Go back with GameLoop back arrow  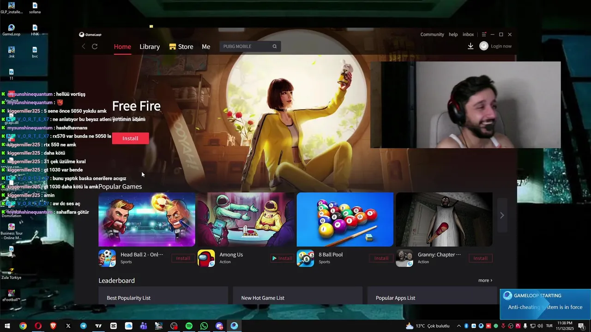click(x=84, y=47)
